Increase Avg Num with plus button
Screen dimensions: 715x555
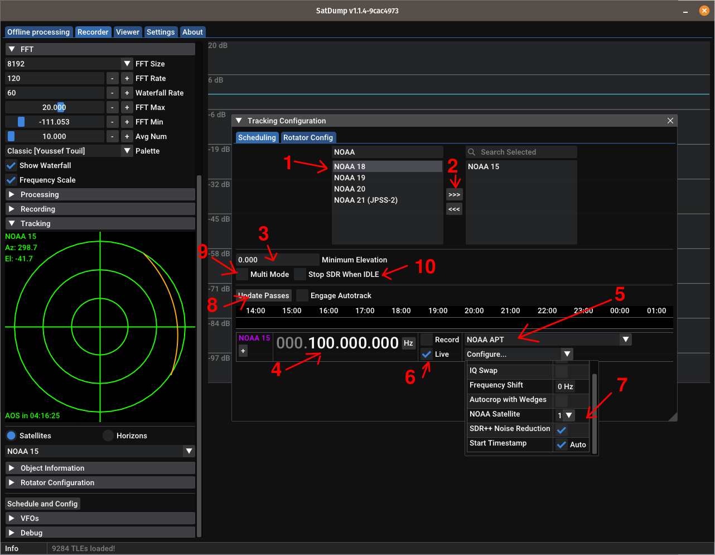click(127, 136)
